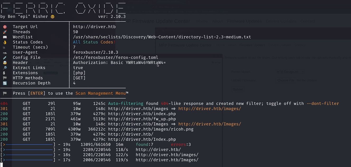
Task: Click the syringe emoji beside Config File
Action: pos(5,58)
